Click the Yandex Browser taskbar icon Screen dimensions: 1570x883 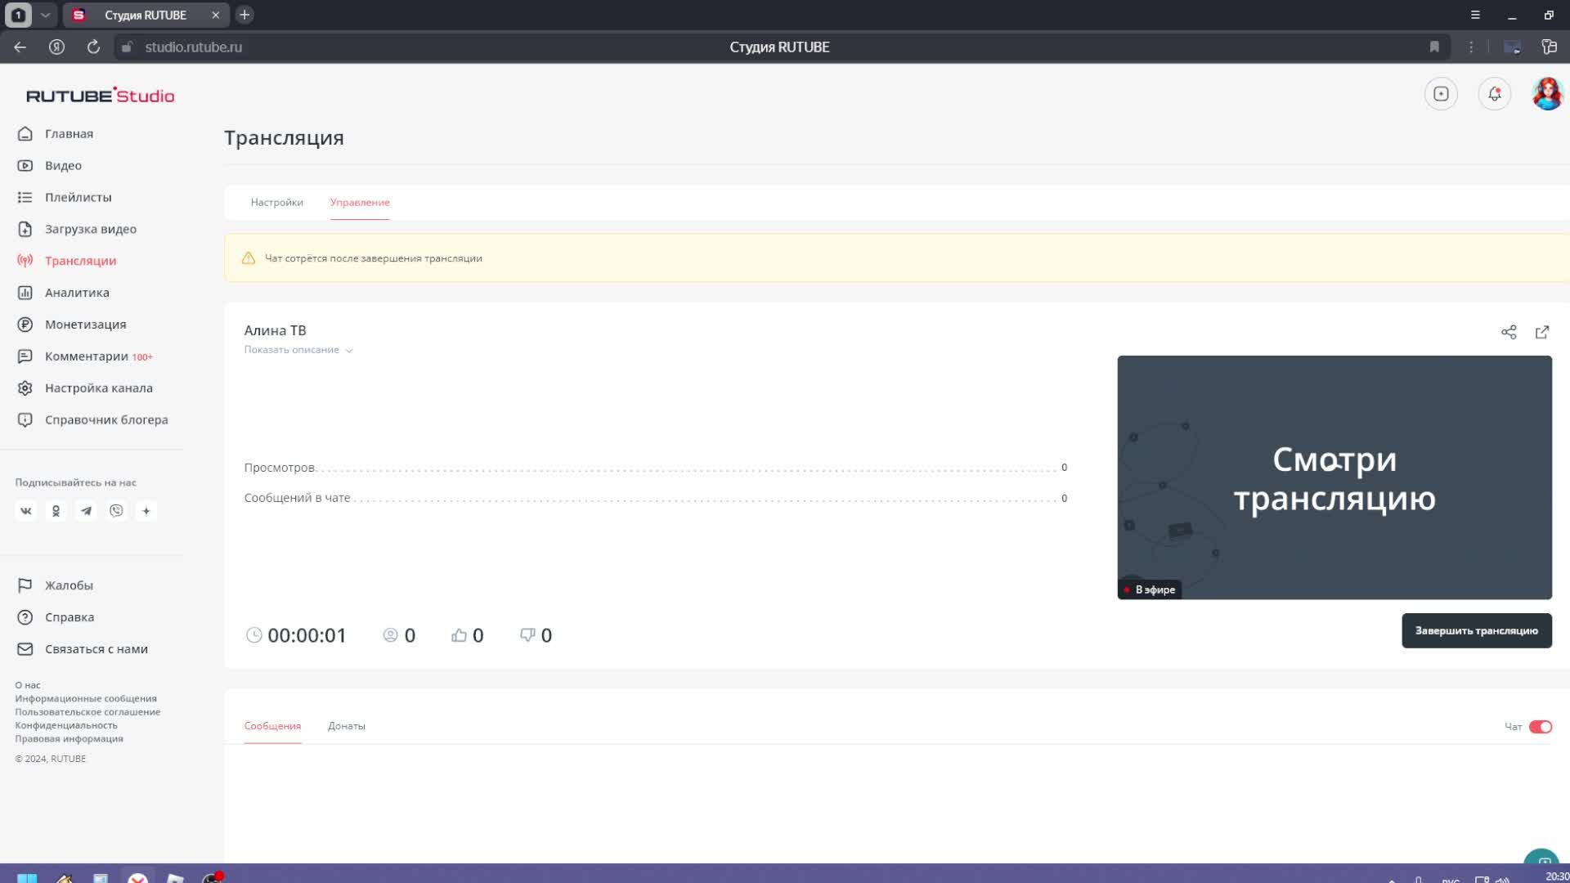click(138, 878)
